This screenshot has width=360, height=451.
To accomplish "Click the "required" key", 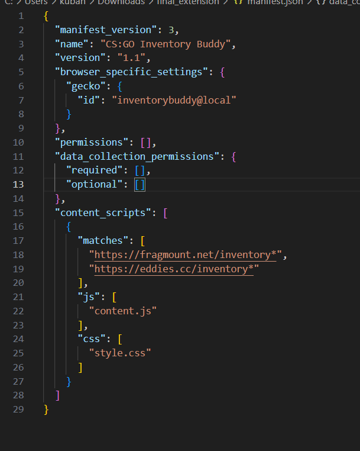I will 95,170.
